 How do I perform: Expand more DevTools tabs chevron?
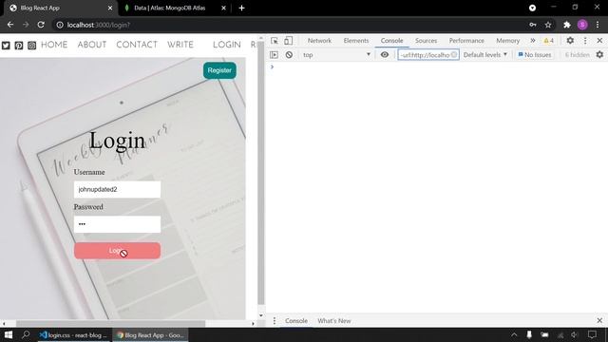(533, 40)
